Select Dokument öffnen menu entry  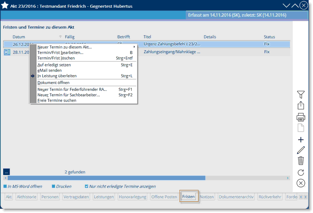click(x=87, y=83)
